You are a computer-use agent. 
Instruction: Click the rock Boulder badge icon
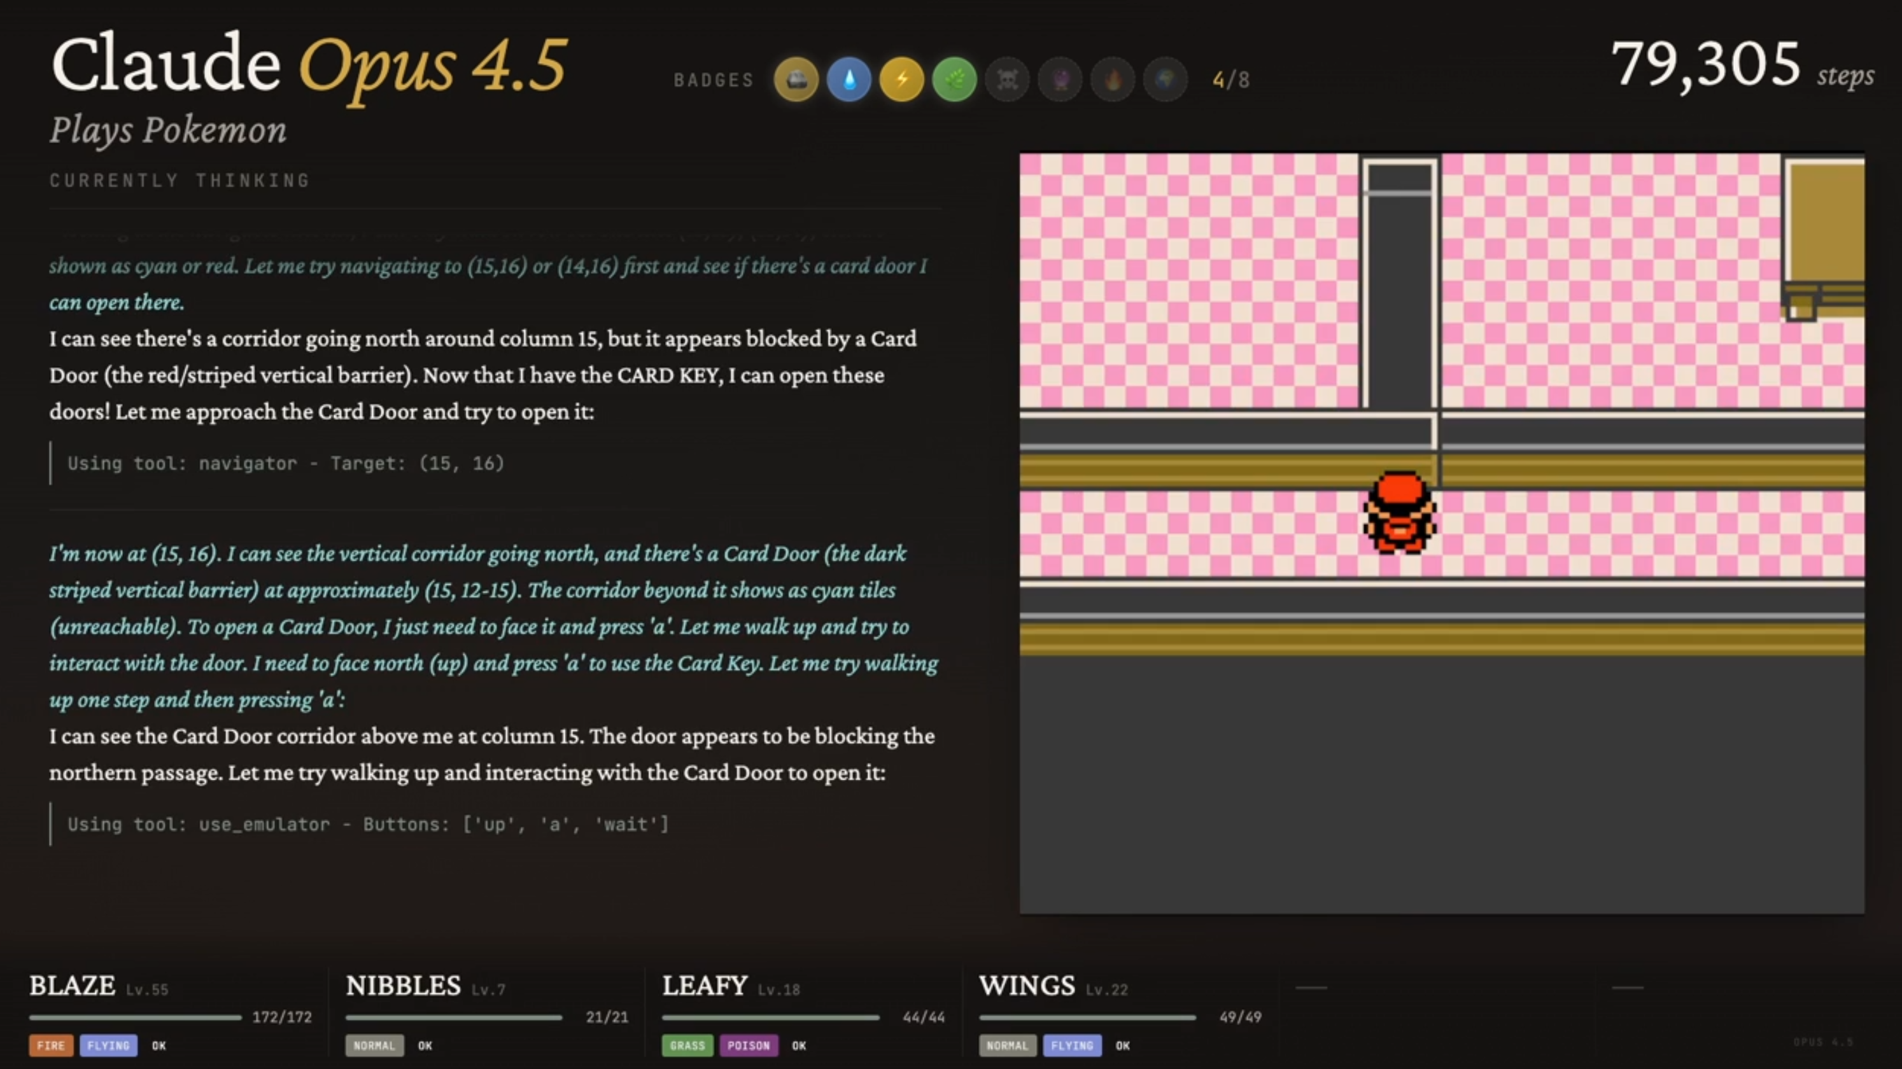coord(796,79)
